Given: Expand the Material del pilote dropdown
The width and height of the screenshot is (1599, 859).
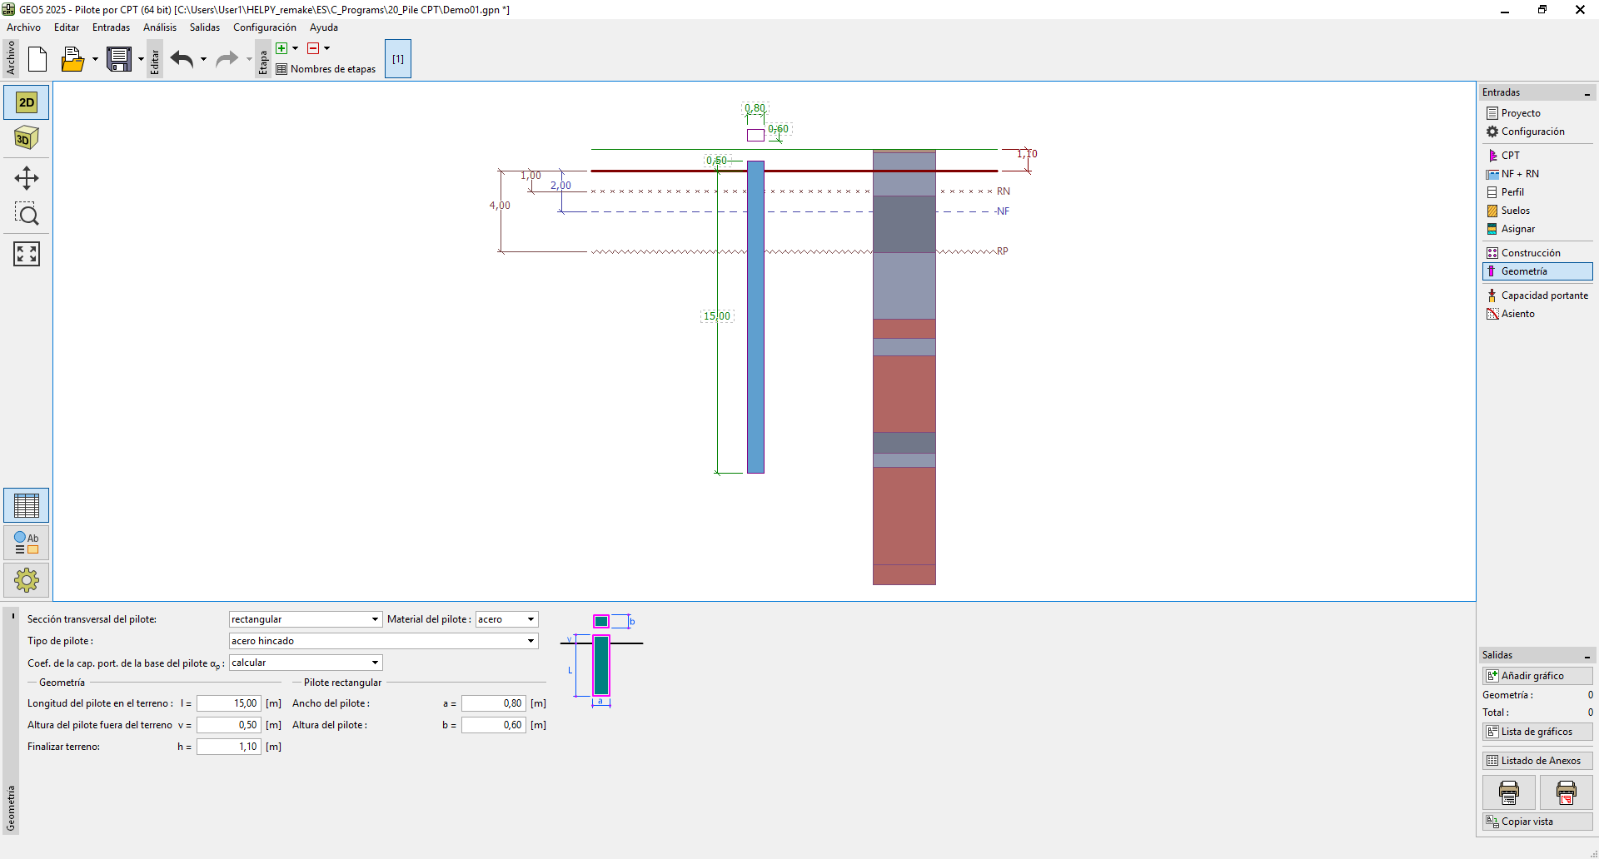Looking at the screenshot, I should tap(506, 619).
